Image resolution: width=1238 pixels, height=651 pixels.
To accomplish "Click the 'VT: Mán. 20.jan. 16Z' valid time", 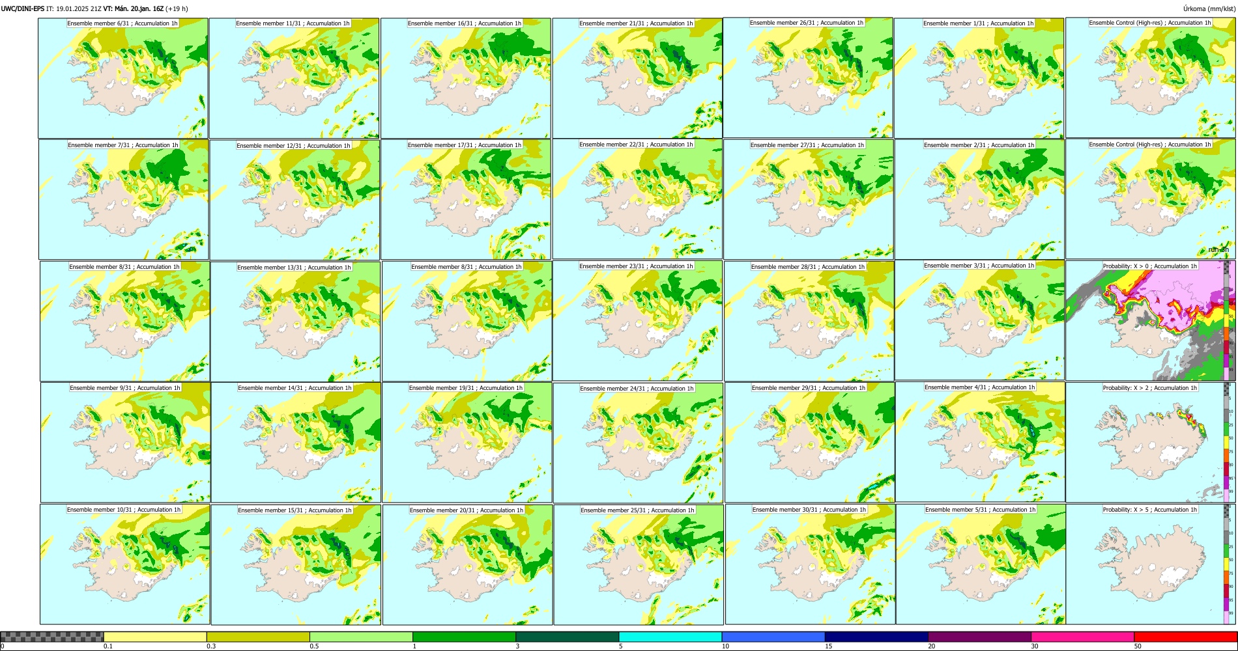I will (x=134, y=8).
